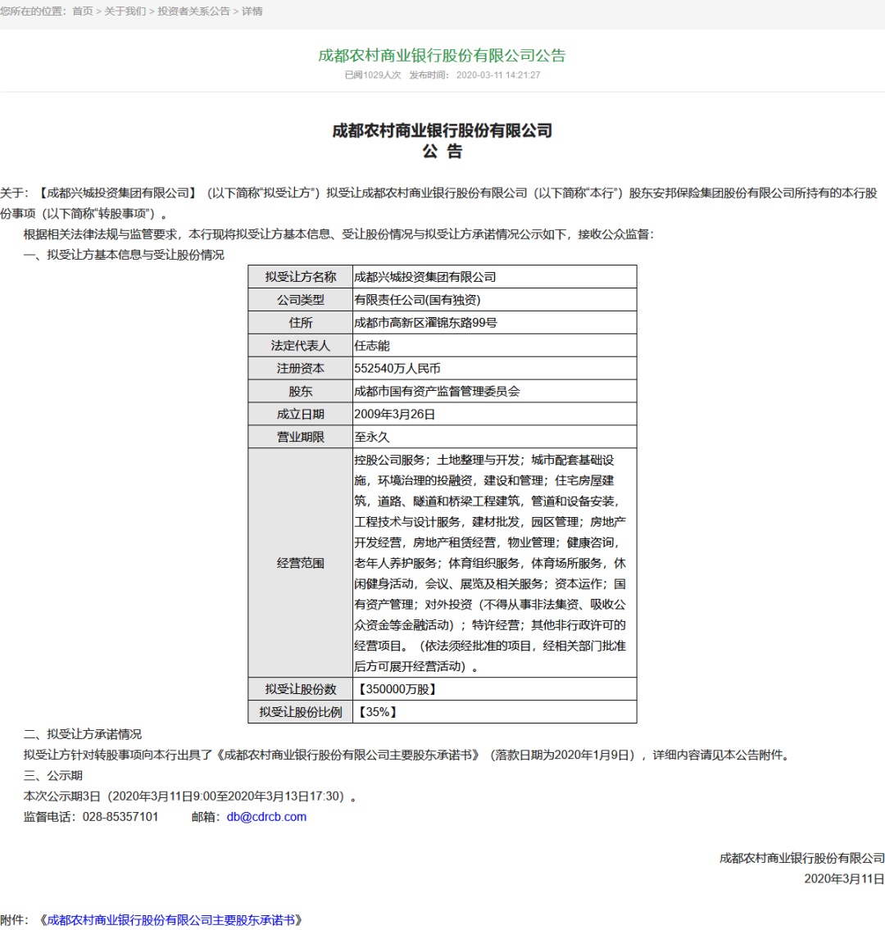Viewport: 885px width, 930px height.
Task: Click the name 任志能
Action: click(x=372, y=346)
